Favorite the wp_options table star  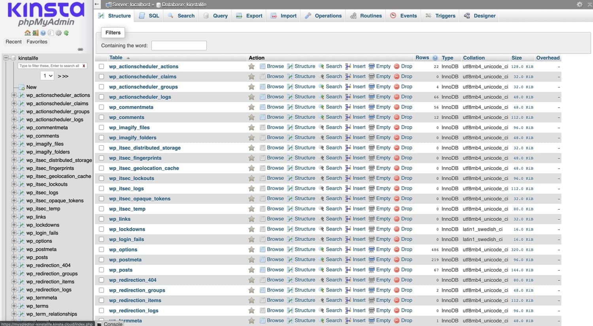pos(252,249)
